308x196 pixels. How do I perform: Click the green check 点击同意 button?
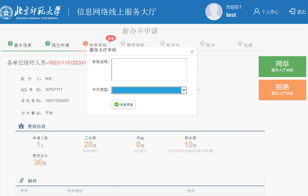click(124, 105)
